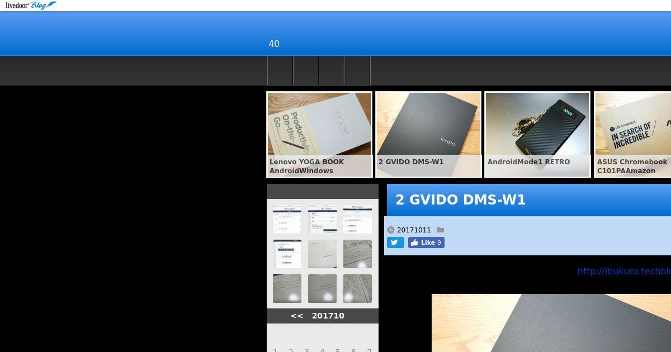Click the 40 text in blue header
The height and width of the screenshot is (352, 671).
(x=274, y=44)
